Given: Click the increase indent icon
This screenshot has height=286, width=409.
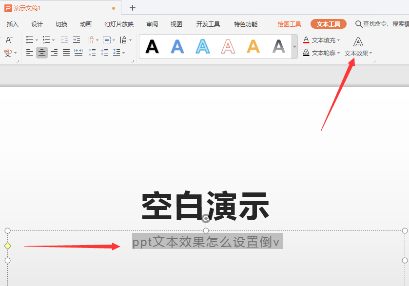Looking at the screenshot, I should click(77, 40).
